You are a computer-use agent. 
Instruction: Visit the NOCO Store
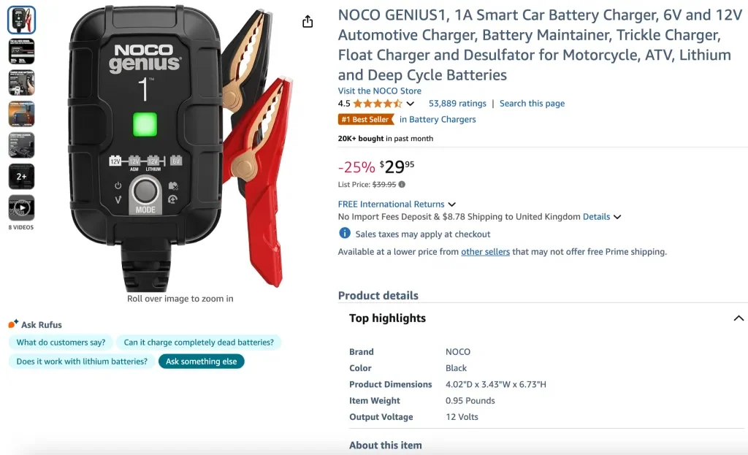[x=379, y=91]
